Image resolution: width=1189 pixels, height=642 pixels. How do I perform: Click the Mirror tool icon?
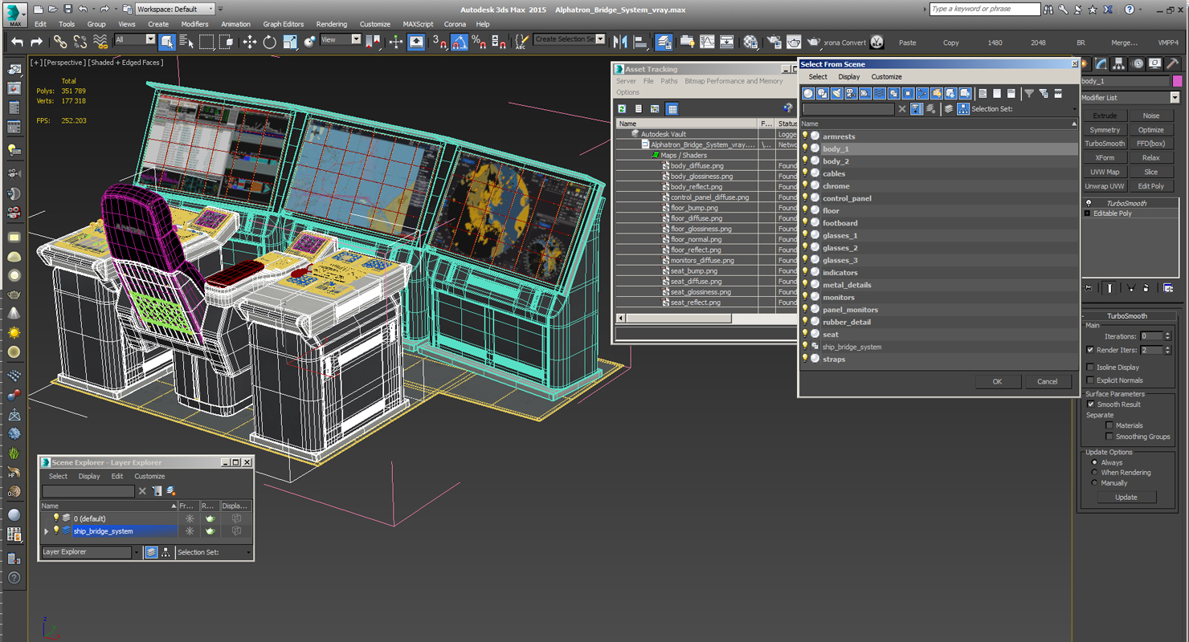(x=620, y=42)
